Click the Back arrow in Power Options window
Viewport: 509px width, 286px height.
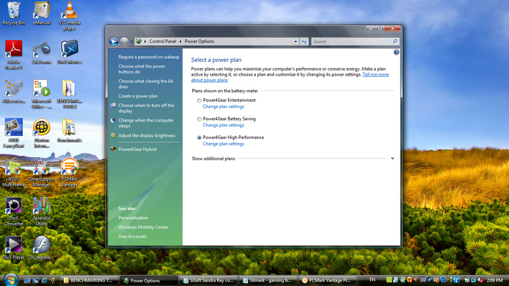click(114, 41)
